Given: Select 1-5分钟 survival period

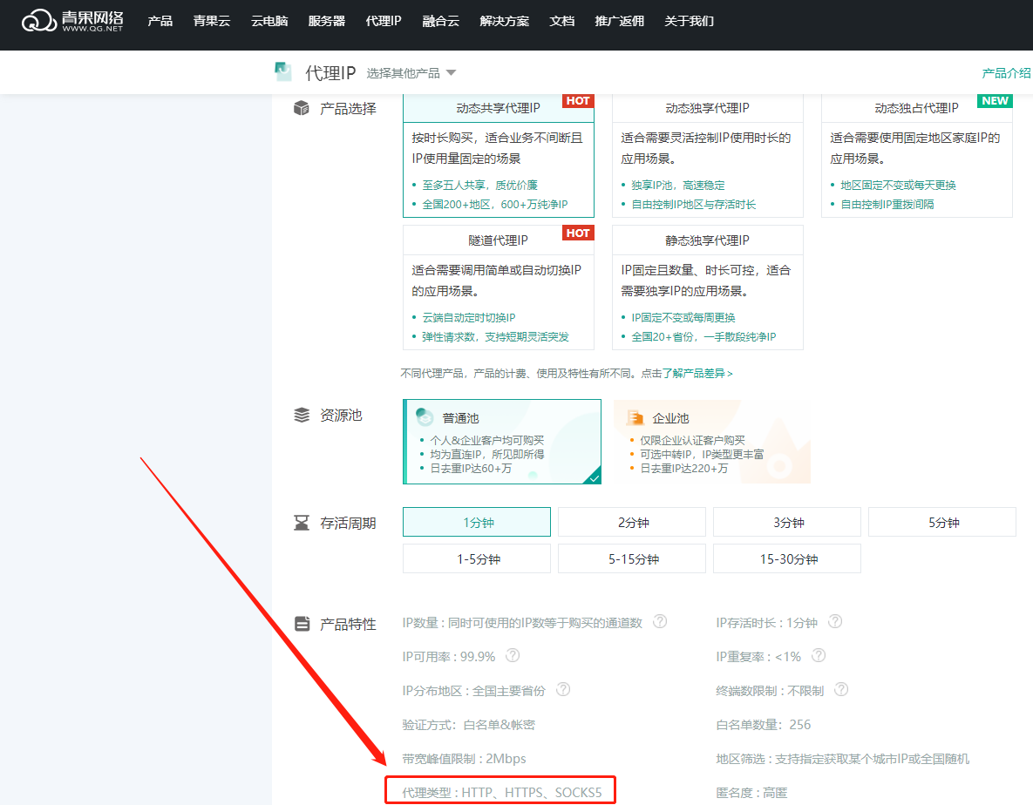Looking at the screenshot, I should 476,558.
